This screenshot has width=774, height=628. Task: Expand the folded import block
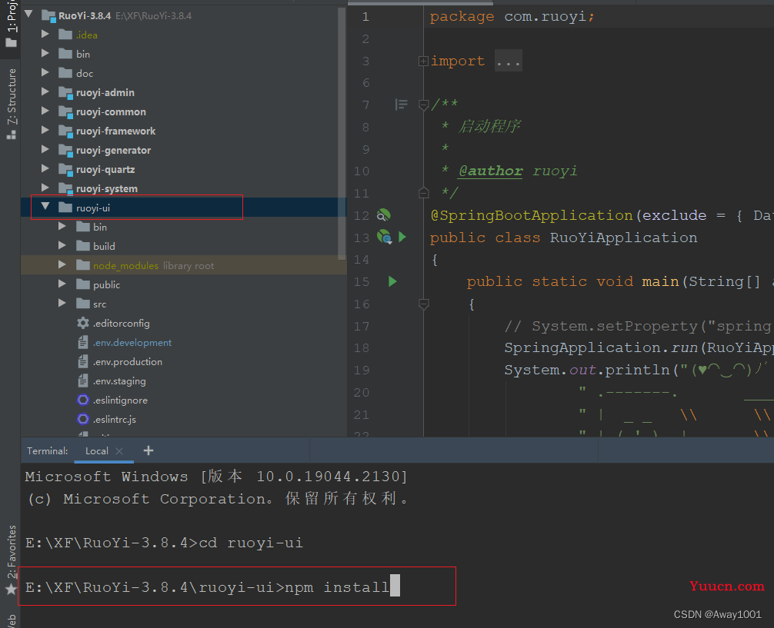pos(423,61)
